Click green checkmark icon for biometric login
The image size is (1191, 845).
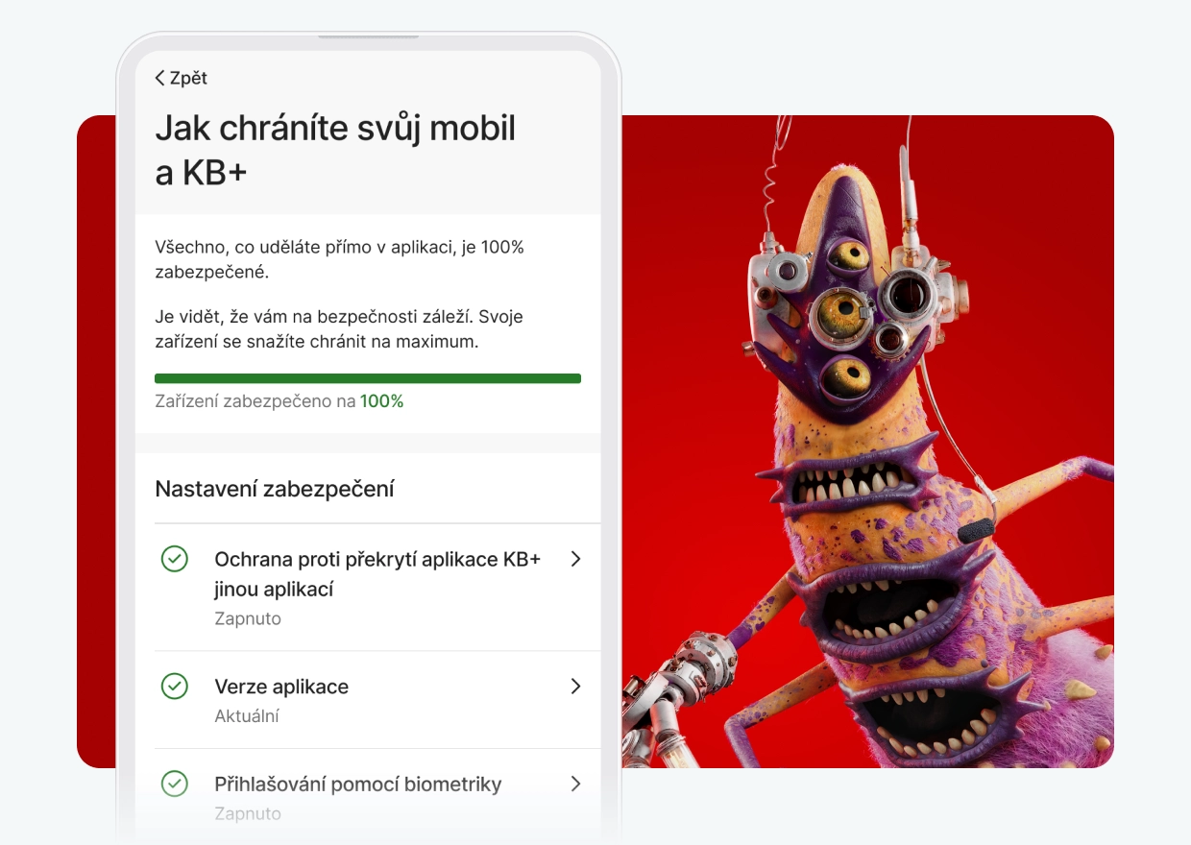[174, 784]
